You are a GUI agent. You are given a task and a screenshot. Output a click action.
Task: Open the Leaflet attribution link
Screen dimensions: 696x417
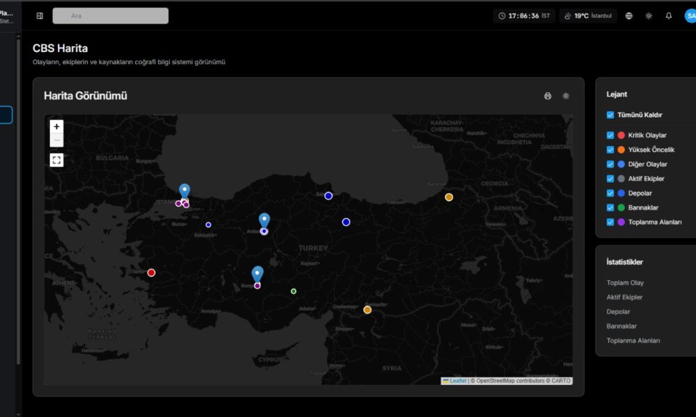[458, 381]
